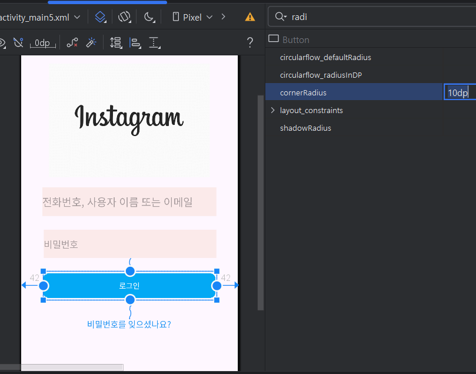Clear all constraints with the toolbar icon
Viewport: 476px width, 374px height.
pos(72,42)
